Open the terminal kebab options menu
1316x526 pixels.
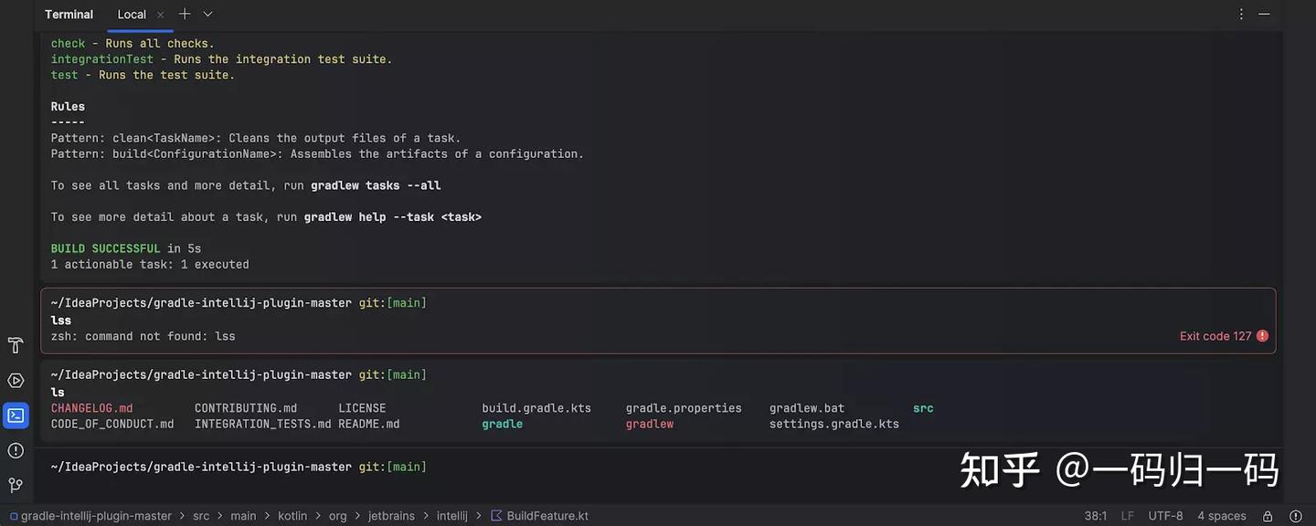[1239, 12]
